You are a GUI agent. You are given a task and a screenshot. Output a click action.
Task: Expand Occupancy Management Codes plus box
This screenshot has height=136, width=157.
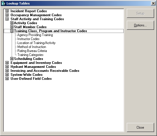(x=7, y=15)
